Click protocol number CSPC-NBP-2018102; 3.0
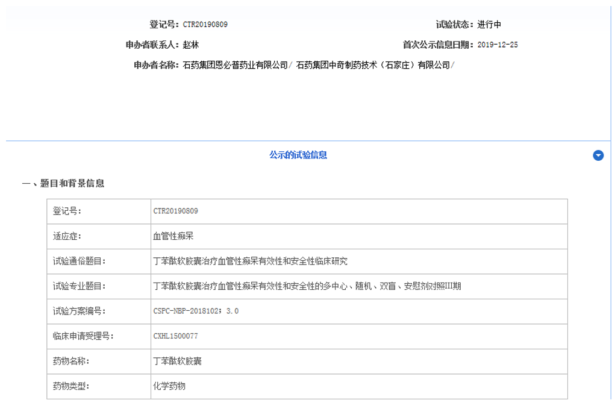This screenshot has height=406, width=615. coord(196,311)
